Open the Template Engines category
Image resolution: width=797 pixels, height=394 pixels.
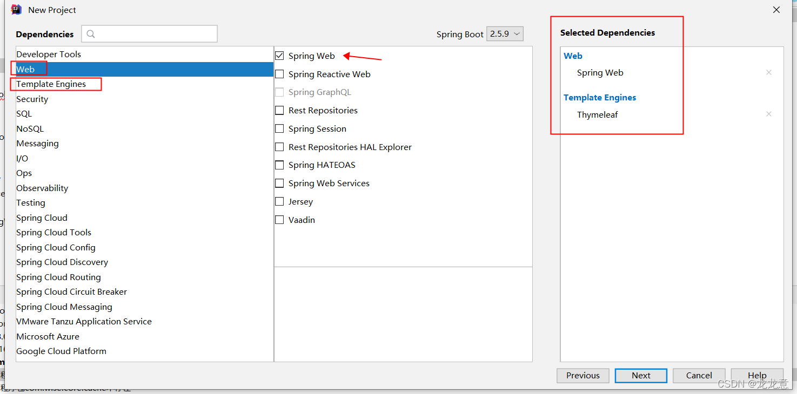pos(145,84)
